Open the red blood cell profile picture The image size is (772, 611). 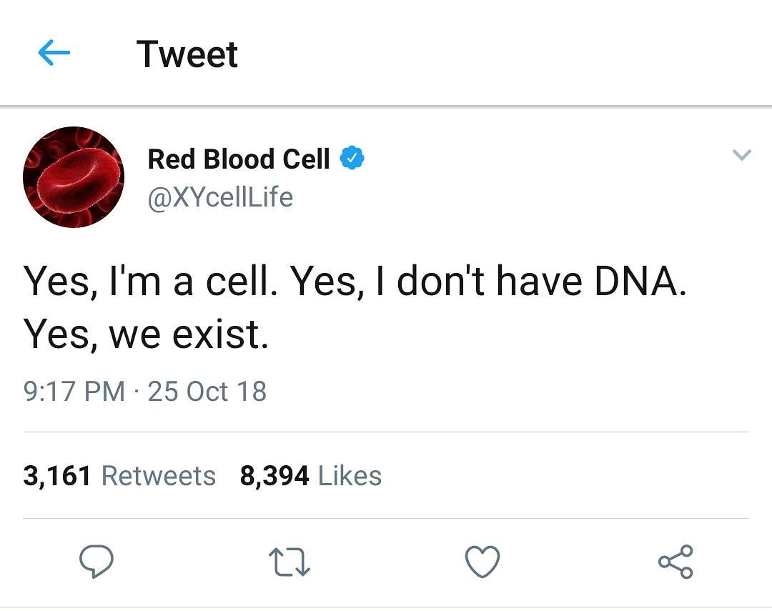point(74,177)
